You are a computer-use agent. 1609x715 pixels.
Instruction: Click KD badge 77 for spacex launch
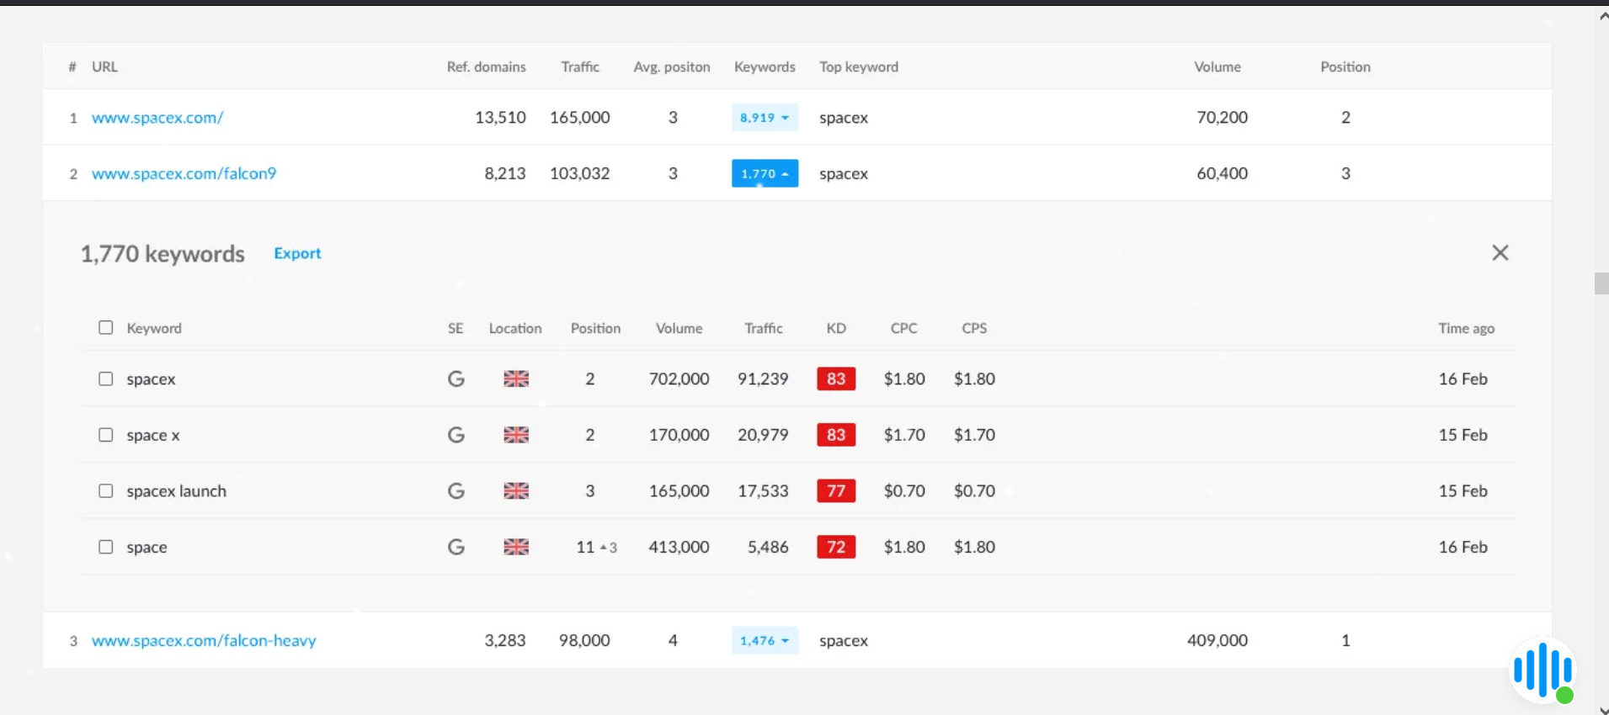[x=836, y=490]
